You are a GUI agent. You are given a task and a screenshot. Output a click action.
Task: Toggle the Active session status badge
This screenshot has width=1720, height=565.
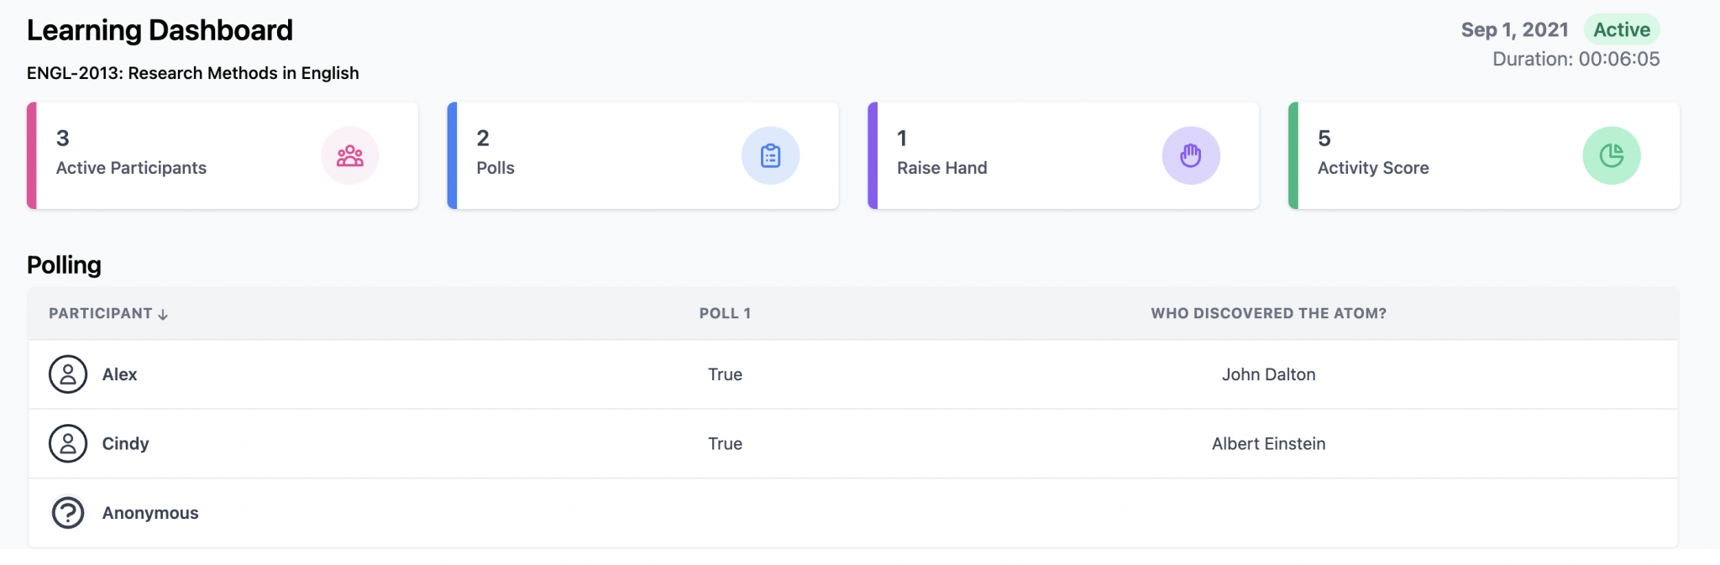[x=1622, y=29]
